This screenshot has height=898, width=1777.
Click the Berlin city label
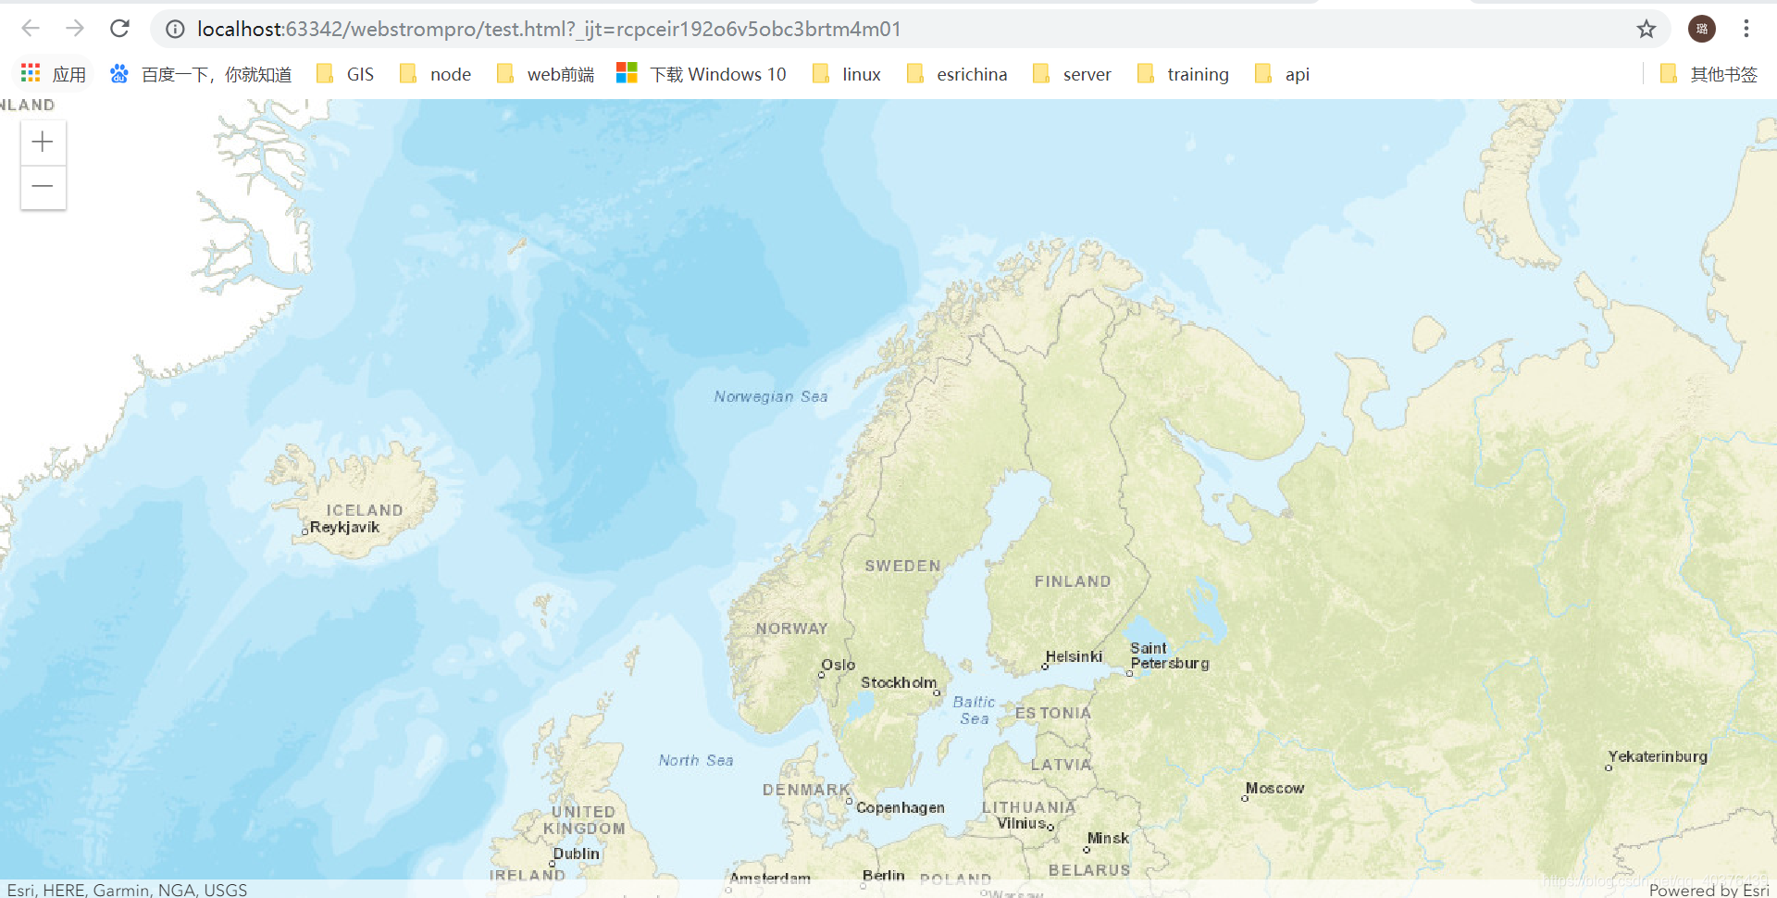(884, 875)
